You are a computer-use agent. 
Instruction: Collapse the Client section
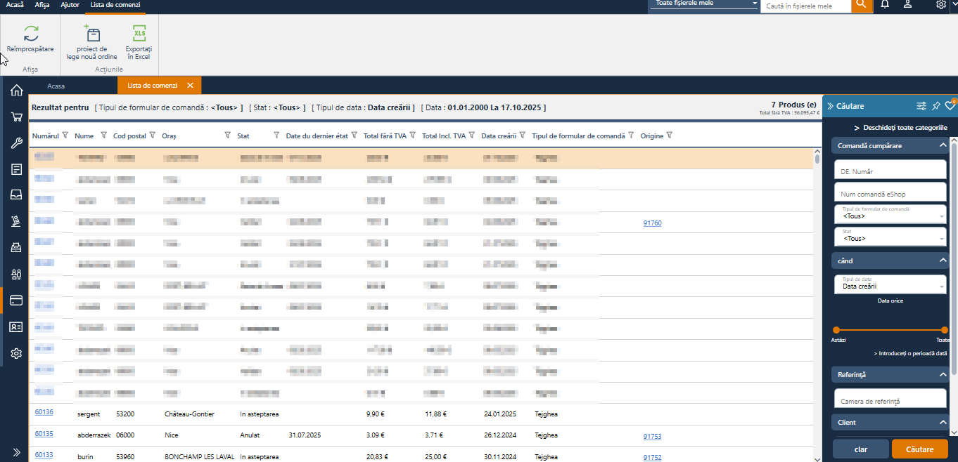click(943, 422)
